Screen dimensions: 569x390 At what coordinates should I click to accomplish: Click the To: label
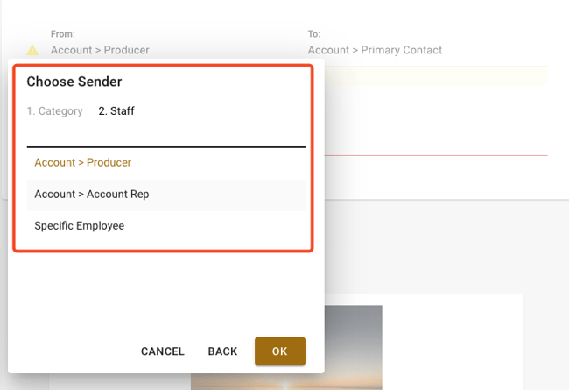[x=314, y=34]
